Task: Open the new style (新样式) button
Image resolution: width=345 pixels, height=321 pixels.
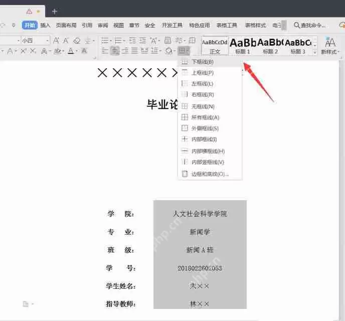Action: tap(330, 46)
